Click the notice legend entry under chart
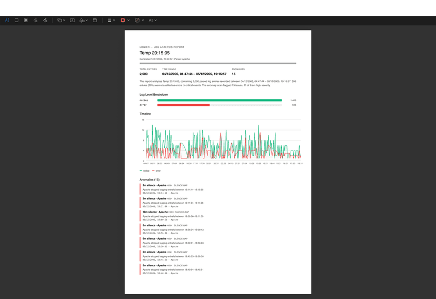The height and width of the screenshot is (299, 436). pos(145,171)
